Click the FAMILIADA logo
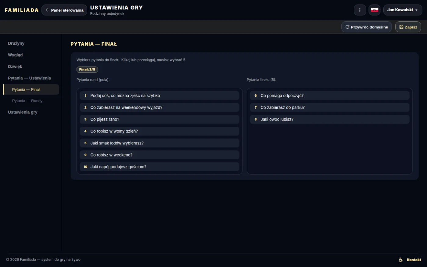Screen dimensions: 427x267 (x=22, y=10)
